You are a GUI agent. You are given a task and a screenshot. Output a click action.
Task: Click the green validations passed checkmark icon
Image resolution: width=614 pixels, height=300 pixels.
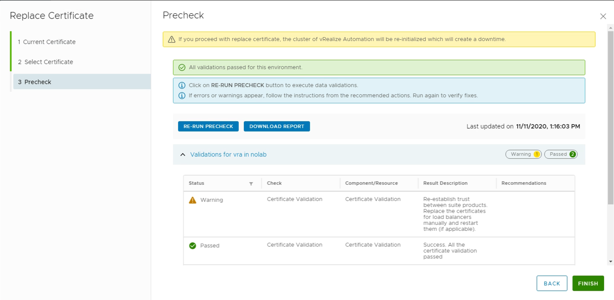coord(182,67)
